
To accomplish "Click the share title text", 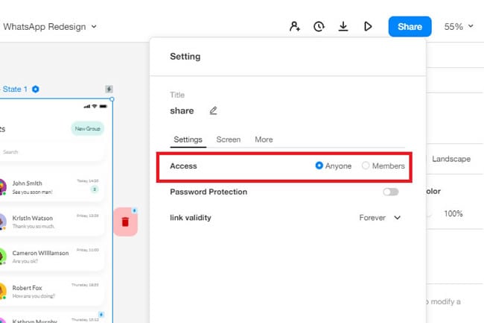I will (x=182, y=110).
